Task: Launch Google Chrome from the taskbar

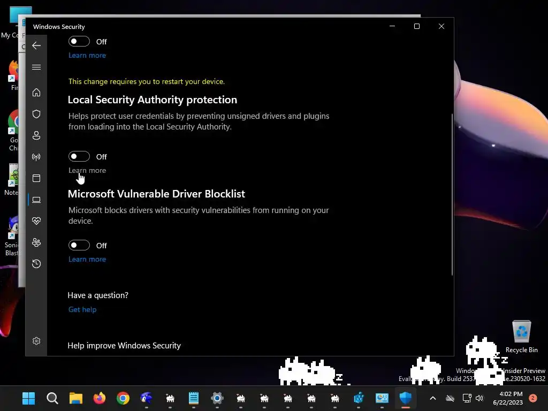Action: 123,398
